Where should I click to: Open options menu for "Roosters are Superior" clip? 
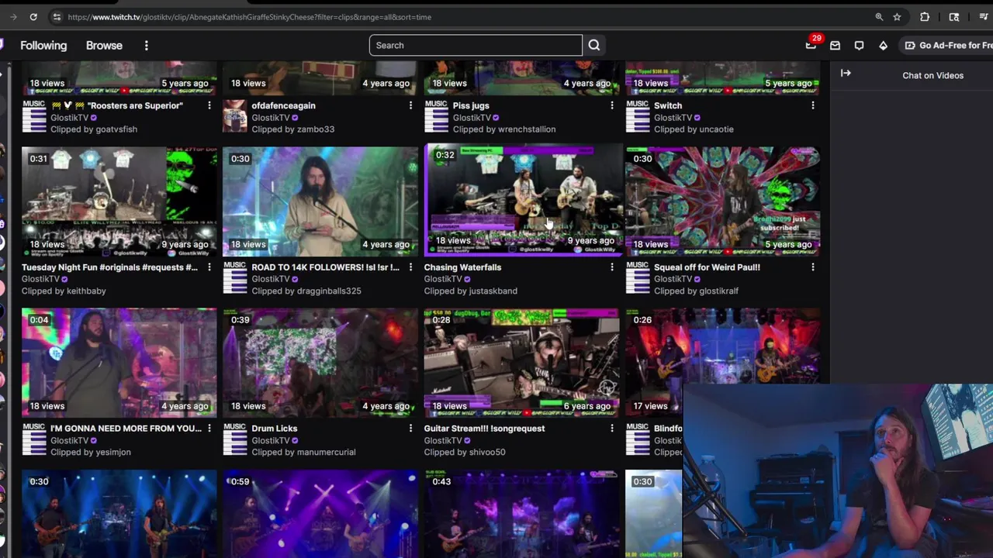click(x=209, y=105)
